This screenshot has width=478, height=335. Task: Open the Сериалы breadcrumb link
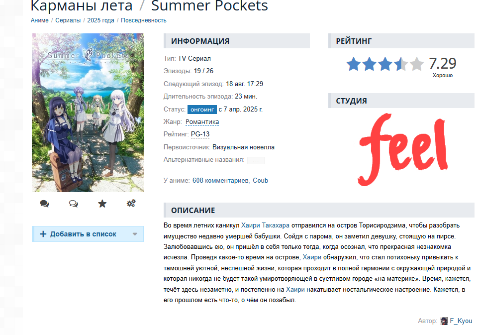(68, 20)
